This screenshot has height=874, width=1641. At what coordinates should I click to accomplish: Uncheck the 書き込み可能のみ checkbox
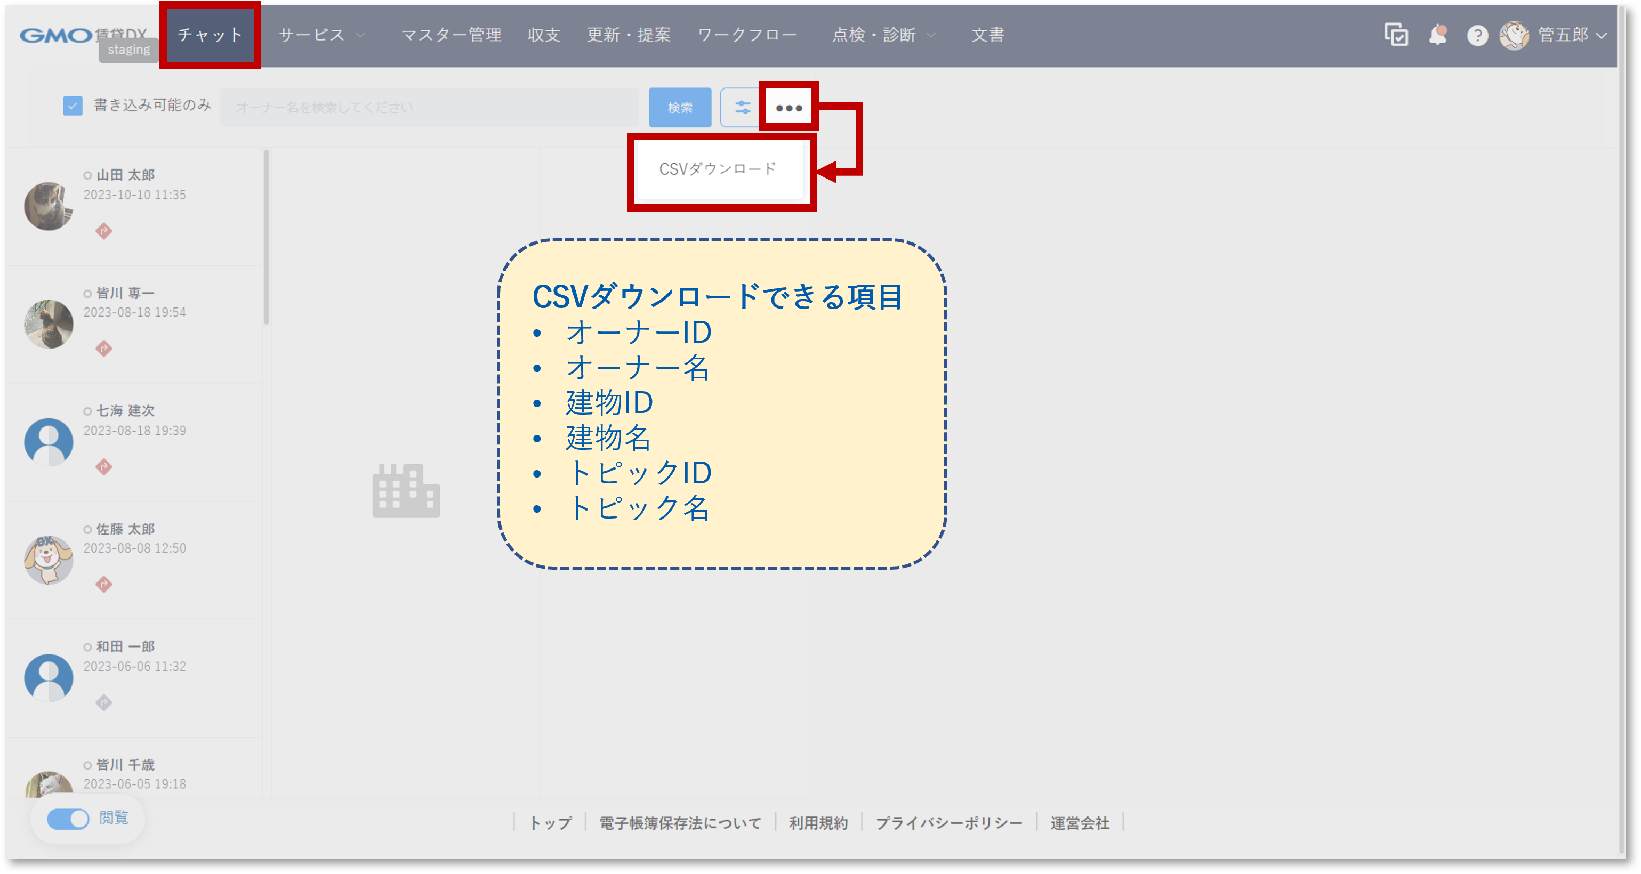(72, 105)
